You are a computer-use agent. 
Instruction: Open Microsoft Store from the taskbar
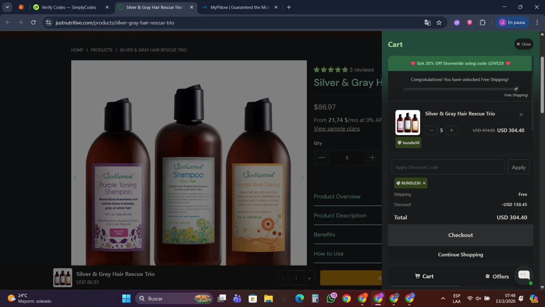pyautogui.click(x=253, y=299)
